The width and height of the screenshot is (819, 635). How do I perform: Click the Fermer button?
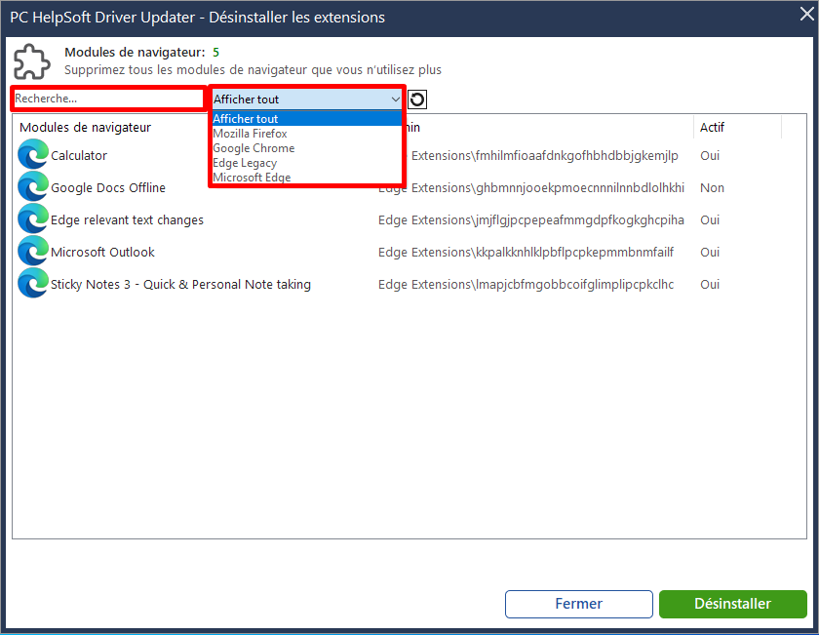pos(579,604)
